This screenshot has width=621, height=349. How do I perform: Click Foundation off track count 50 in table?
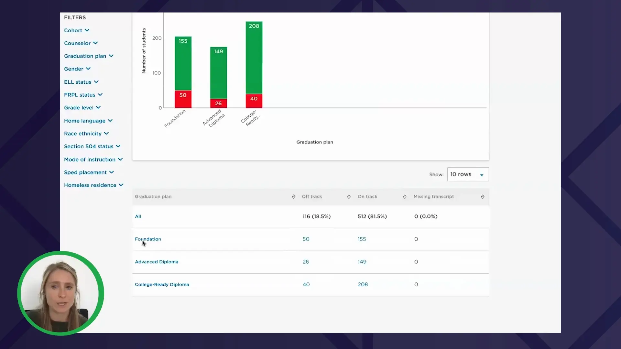coord(306,239)
